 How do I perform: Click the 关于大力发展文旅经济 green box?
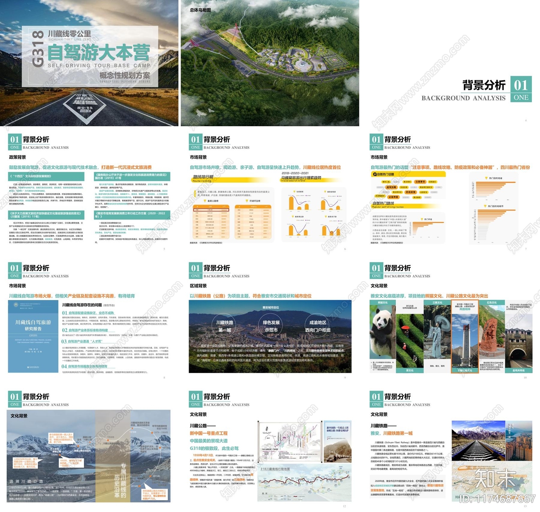tap(46, 215)
